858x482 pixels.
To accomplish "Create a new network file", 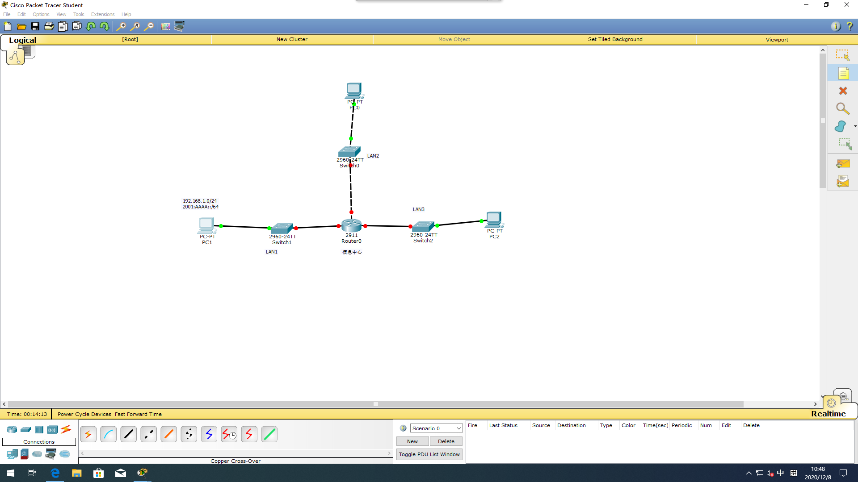I will pos(8,26).
